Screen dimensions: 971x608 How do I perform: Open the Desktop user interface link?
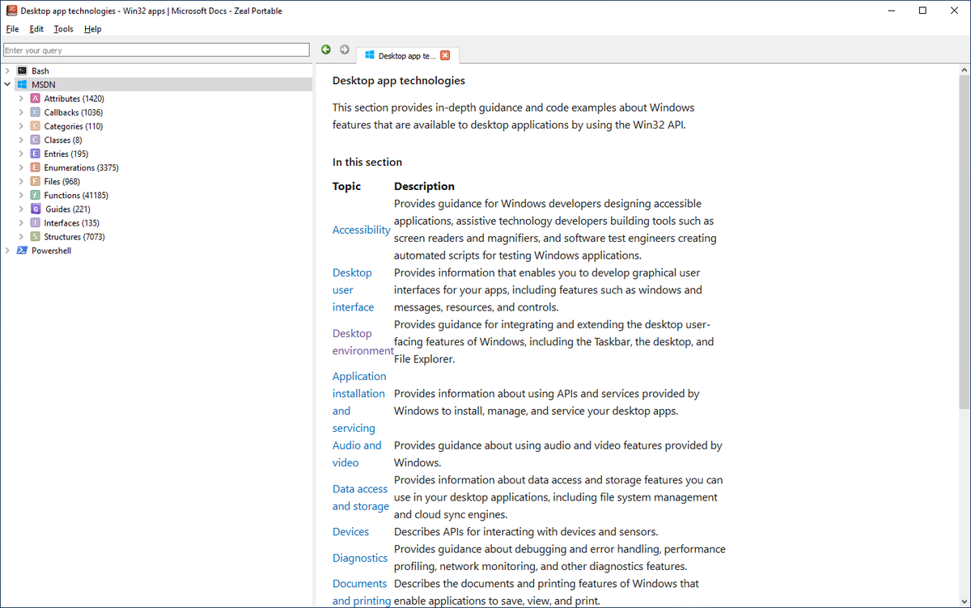(x=353, y=289)
